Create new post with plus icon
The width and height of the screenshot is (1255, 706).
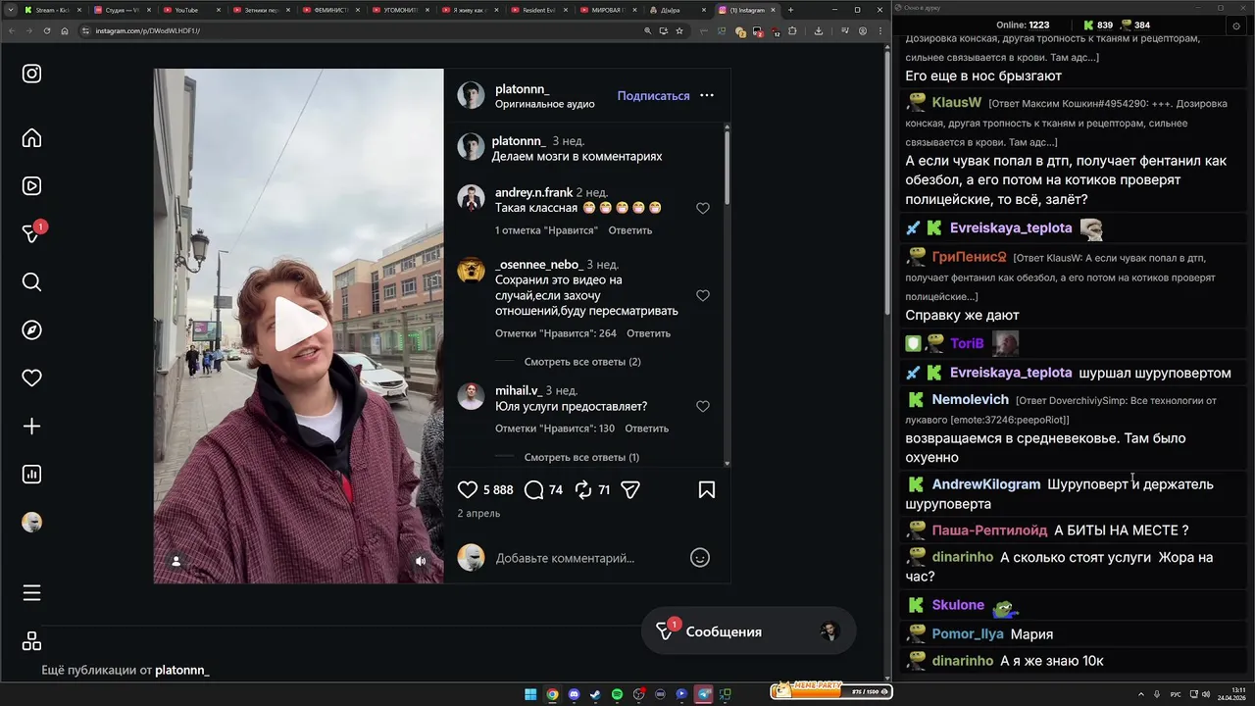31,427
